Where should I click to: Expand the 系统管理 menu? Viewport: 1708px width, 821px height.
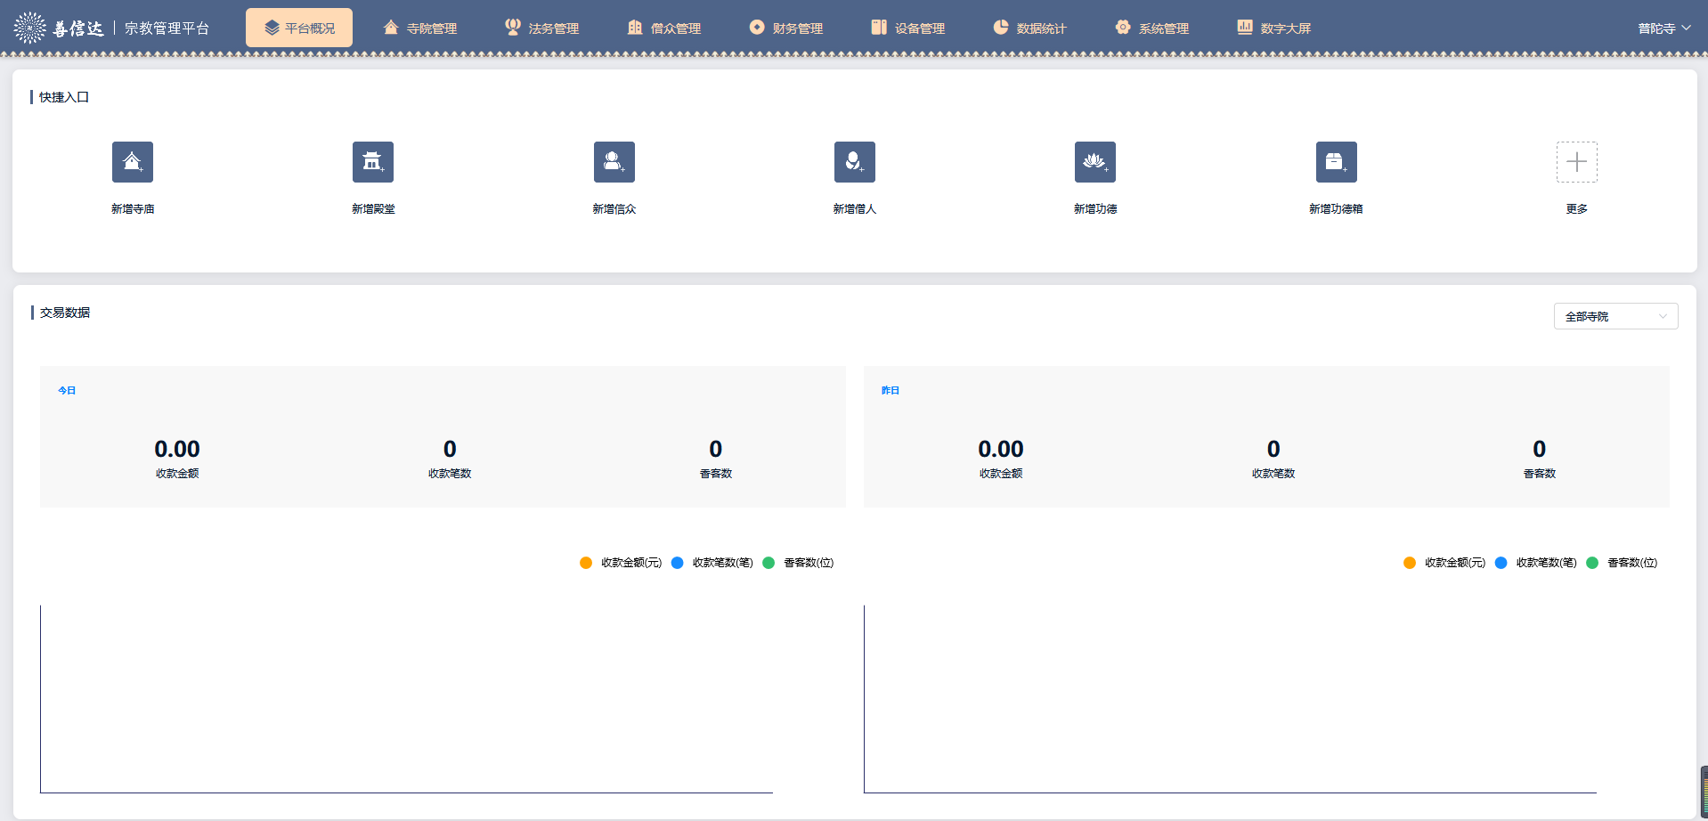click(x=1151, y=28)
